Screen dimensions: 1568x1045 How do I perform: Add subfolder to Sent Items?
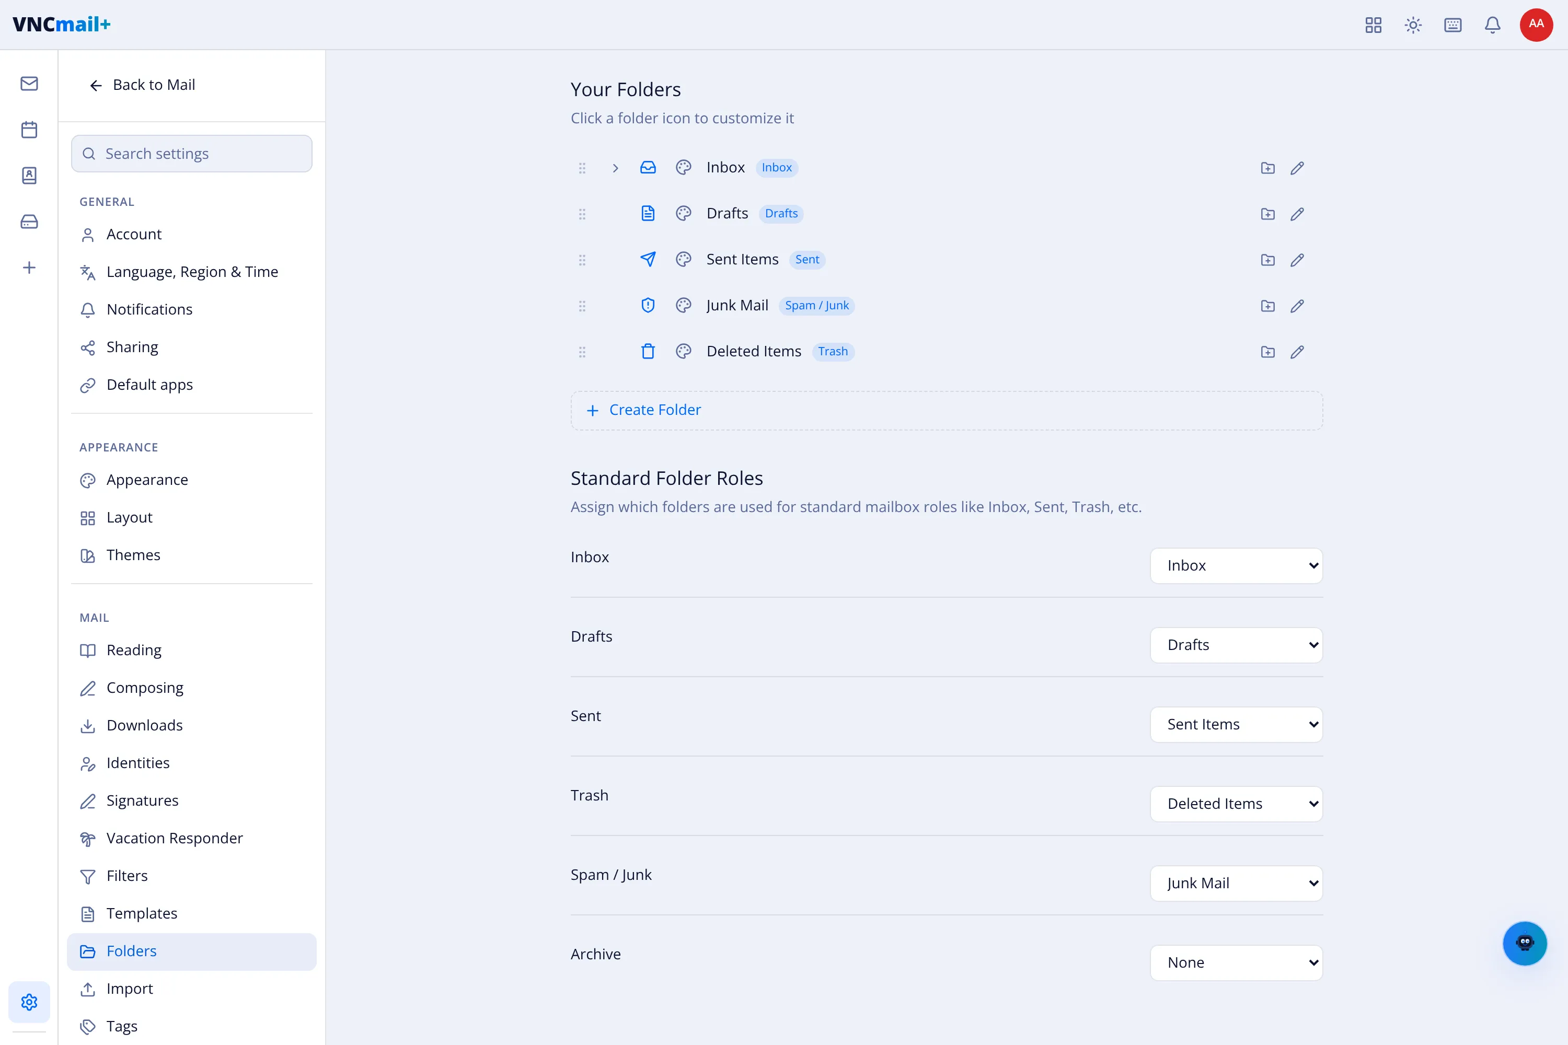(x=1268, y=260)
